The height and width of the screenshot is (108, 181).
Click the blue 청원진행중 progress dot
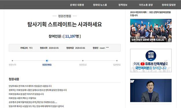[47, 61]
